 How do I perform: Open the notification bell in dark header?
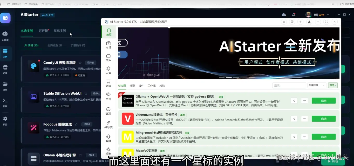click(x=294, y=15)
